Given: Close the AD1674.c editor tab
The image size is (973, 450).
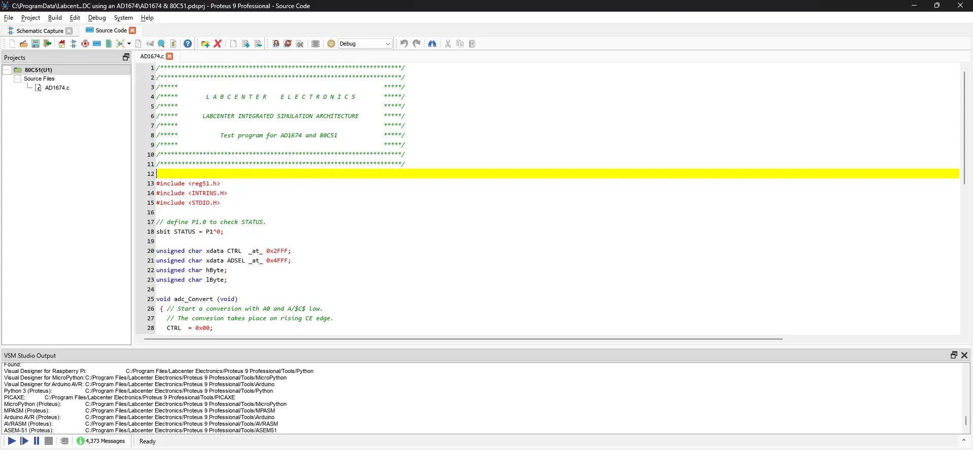Looking at the screenshot, I should (170, 56).
